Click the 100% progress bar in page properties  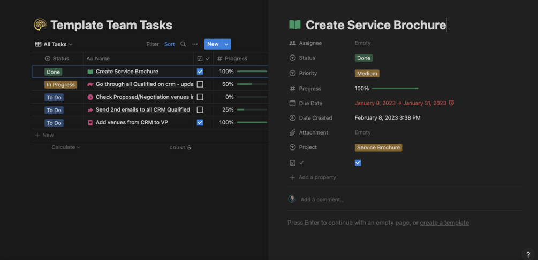(x=395, y=89)
